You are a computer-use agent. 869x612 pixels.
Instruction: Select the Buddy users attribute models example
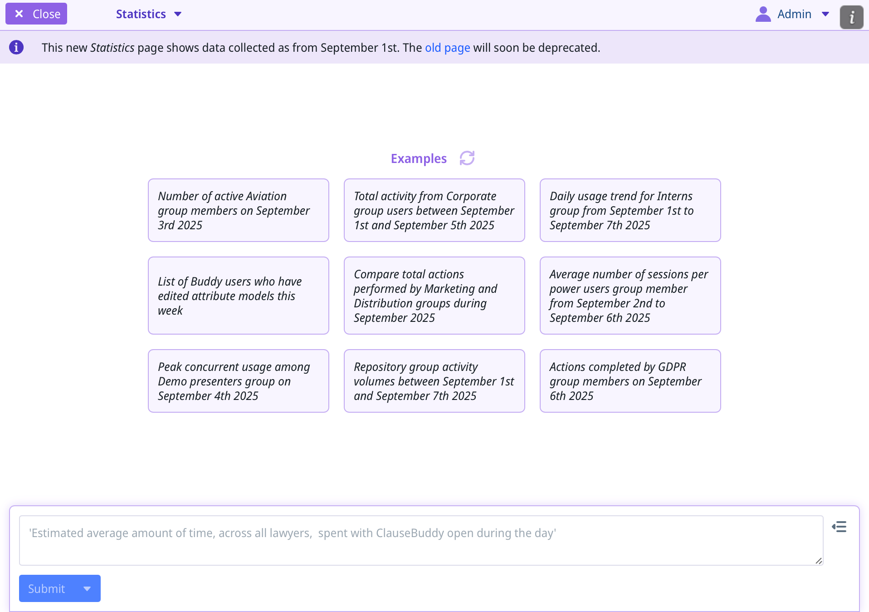click(239, 296)
